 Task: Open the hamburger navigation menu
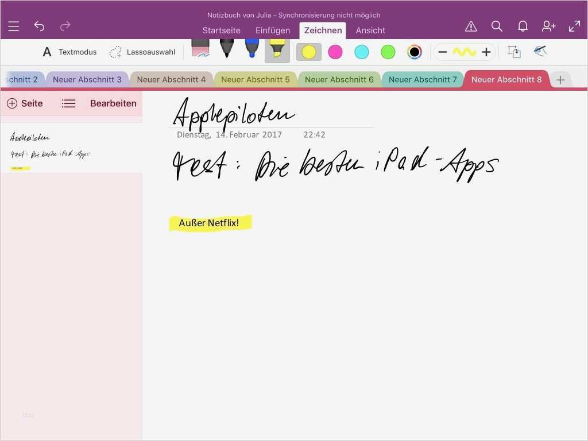[x=14, y=26]
